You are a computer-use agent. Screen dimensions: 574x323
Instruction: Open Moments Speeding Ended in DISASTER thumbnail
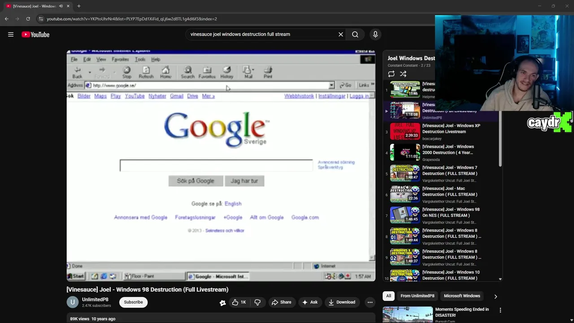[408, 314]
